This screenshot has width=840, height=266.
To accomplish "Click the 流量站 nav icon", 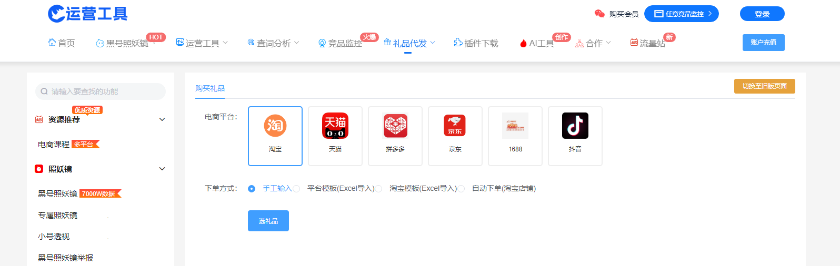I will coord(634,43).
